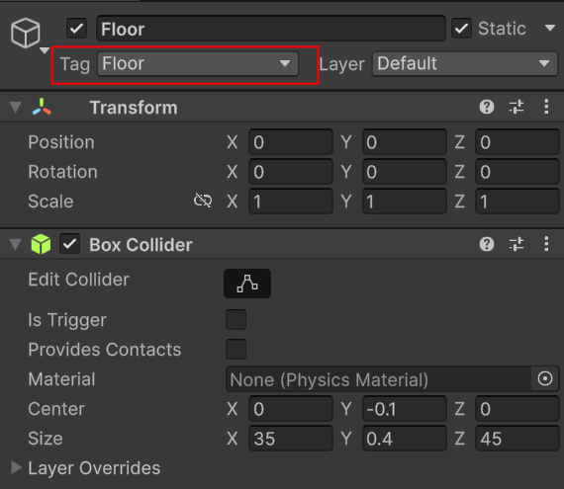564x489 pixels.
Task: Open Box Collider help reference icon
Action: click(486, 245)
